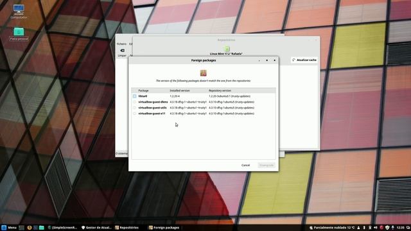
Task: Click libtar0 repository version 1.2.20-3ubuntu0.1
Action: 230,96
